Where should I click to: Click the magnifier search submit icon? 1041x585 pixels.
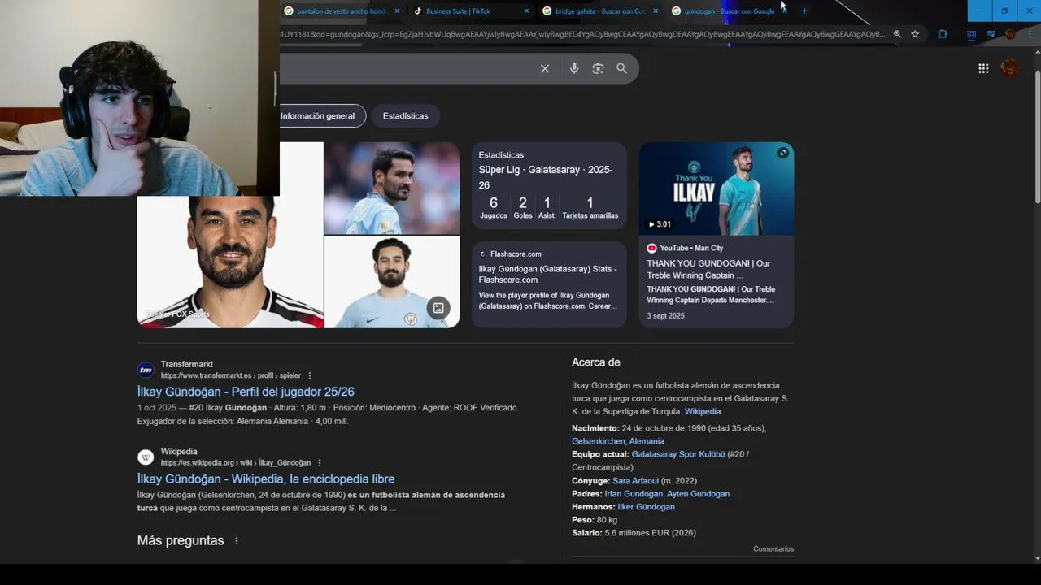pos(621,69)
